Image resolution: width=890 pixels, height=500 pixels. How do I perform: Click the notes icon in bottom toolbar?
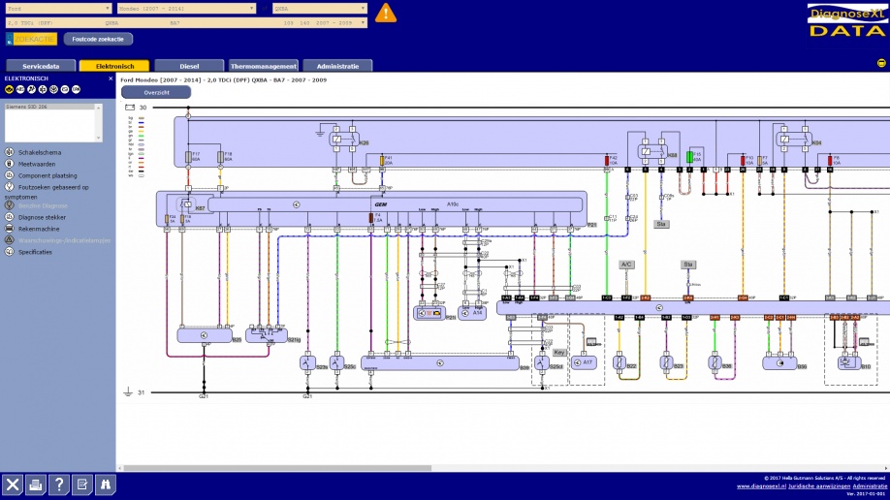tap(81, 484)
